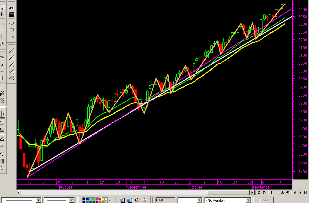
Task: Open the No Vendor dropdown
Action: (x=248, y=200)
